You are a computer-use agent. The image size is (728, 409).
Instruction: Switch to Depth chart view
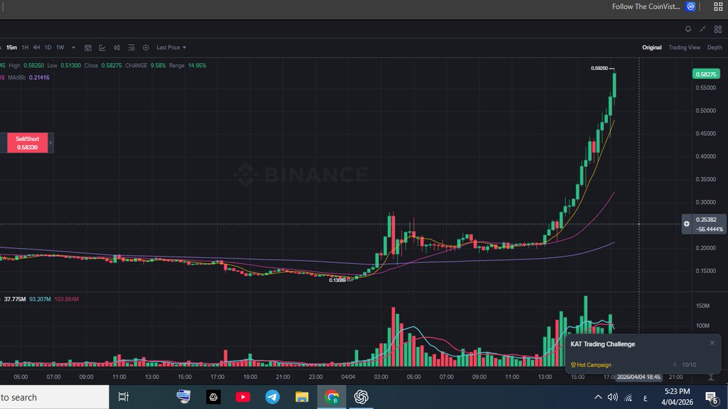click(x=715, y=47)
